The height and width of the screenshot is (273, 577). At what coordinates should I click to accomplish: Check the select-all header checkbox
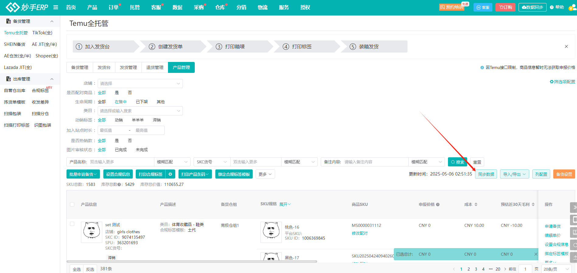72,204
